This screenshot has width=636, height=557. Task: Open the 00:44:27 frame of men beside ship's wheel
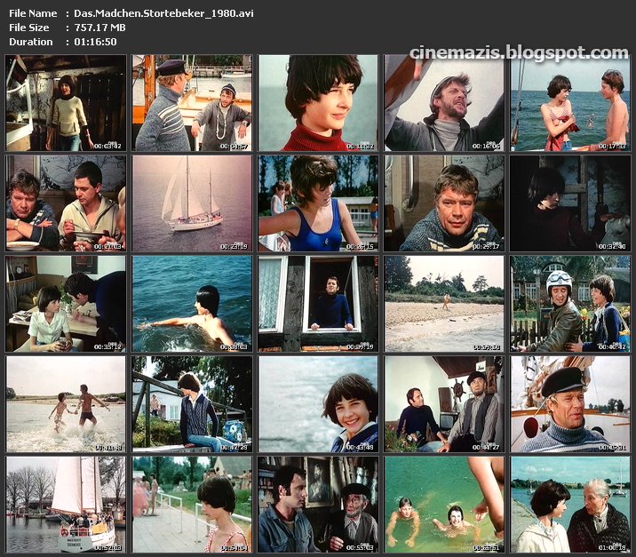click(444, 404)
